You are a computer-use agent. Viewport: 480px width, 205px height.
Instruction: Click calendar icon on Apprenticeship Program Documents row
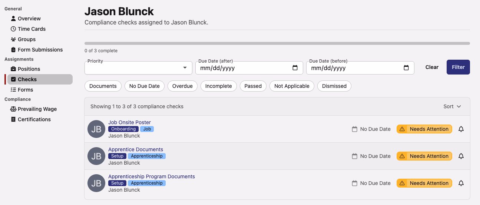[354, 183]
